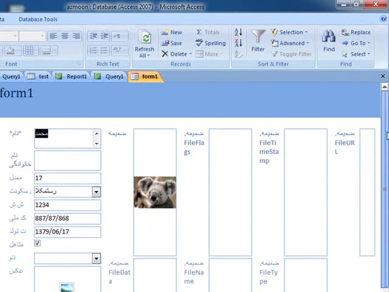Image resolution: width=389 pixels, height=292 pixels.
Task: Open the سکونت combo box dropdown
Action: pos(96,192)
